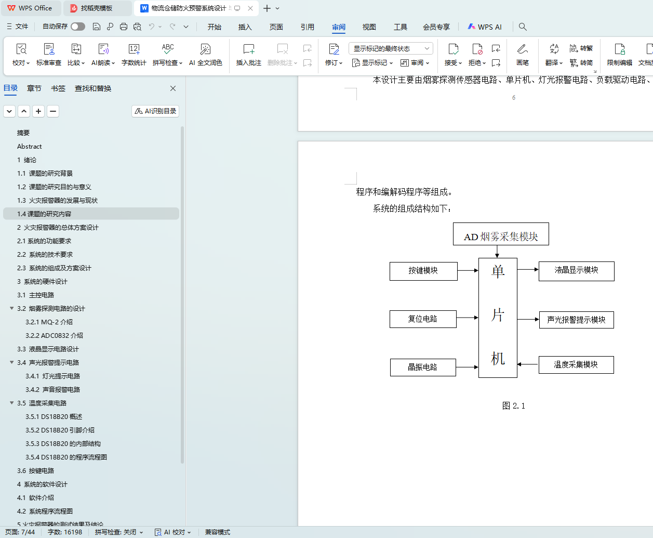Collapse the 3.2 烟雾探测电路的设计 node
This screenshot has width=653, height=538.
tap(11, 308)
